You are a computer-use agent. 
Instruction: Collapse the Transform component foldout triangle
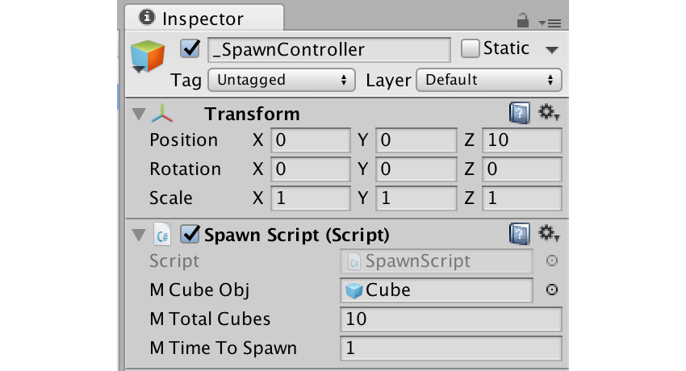(139, 115)
